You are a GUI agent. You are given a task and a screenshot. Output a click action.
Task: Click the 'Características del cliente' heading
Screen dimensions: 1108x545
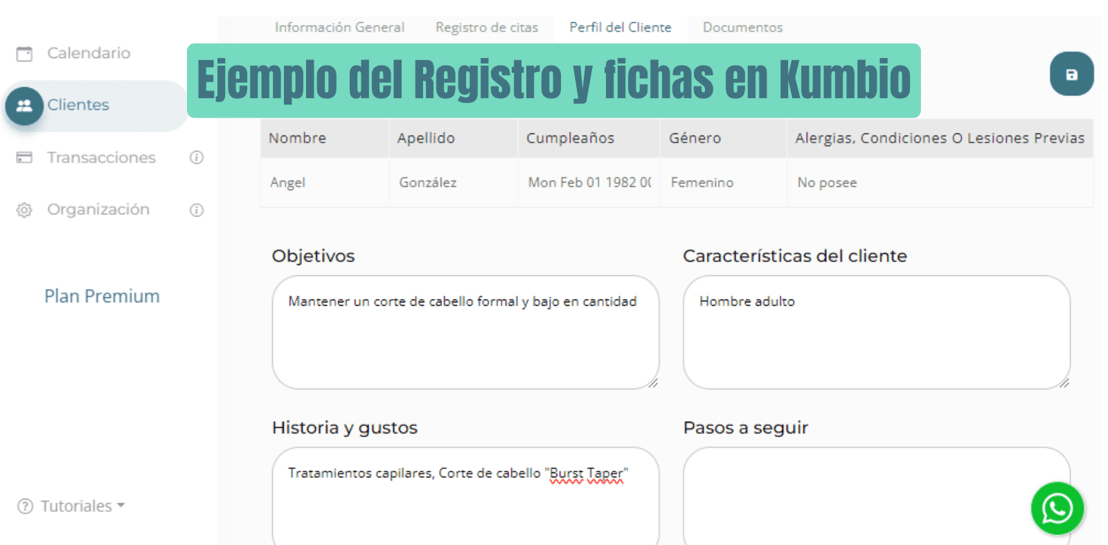795,256
